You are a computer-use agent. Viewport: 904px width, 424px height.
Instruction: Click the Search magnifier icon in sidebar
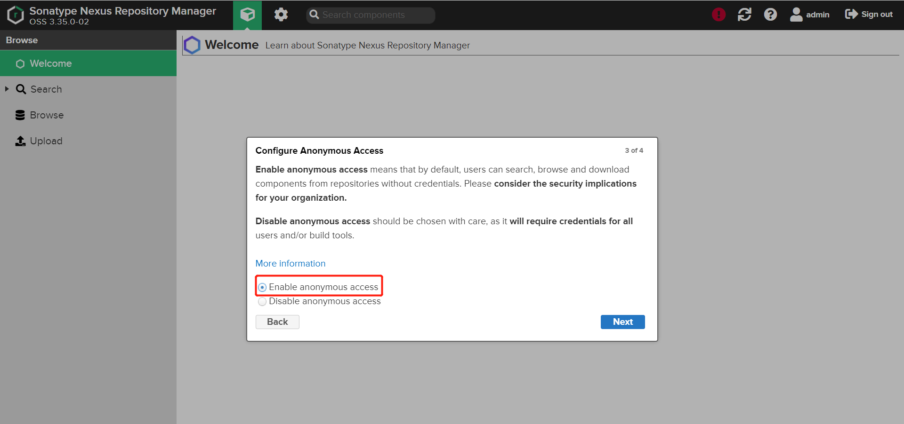[x=21, y=89]
